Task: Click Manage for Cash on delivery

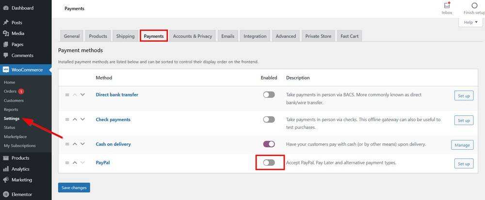Action: (x=462, y=145)
